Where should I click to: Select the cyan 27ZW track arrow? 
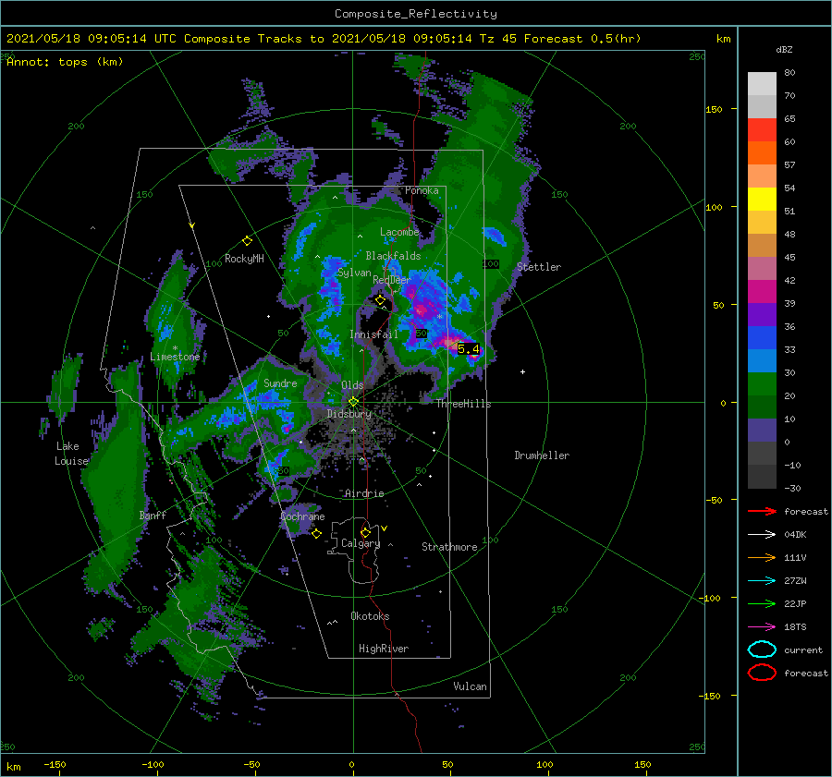(x=762, y=581)
